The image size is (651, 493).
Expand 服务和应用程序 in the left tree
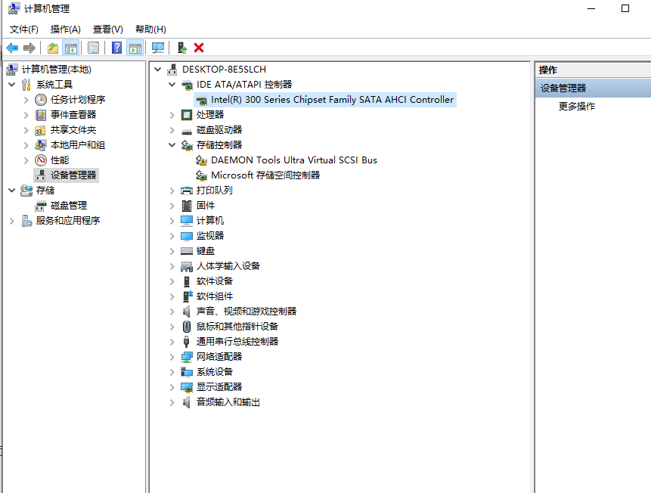click(11, 221)
